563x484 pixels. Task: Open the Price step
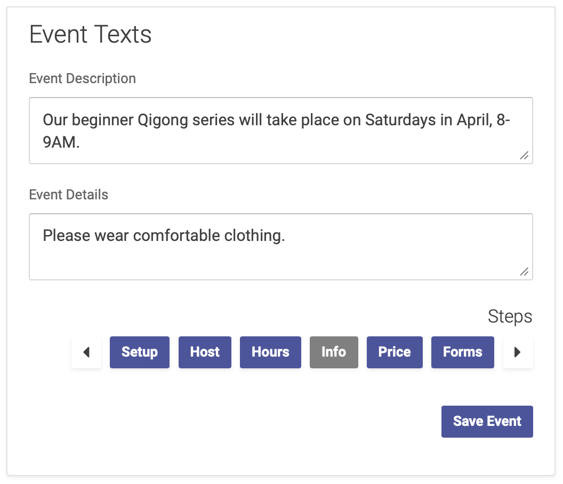[395, 352]
